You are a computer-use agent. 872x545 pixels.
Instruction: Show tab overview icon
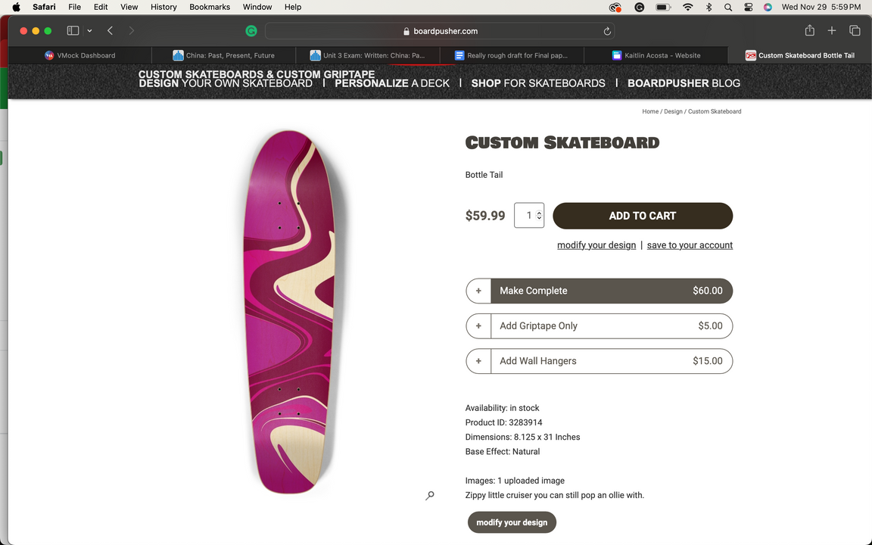click(855, 31)
